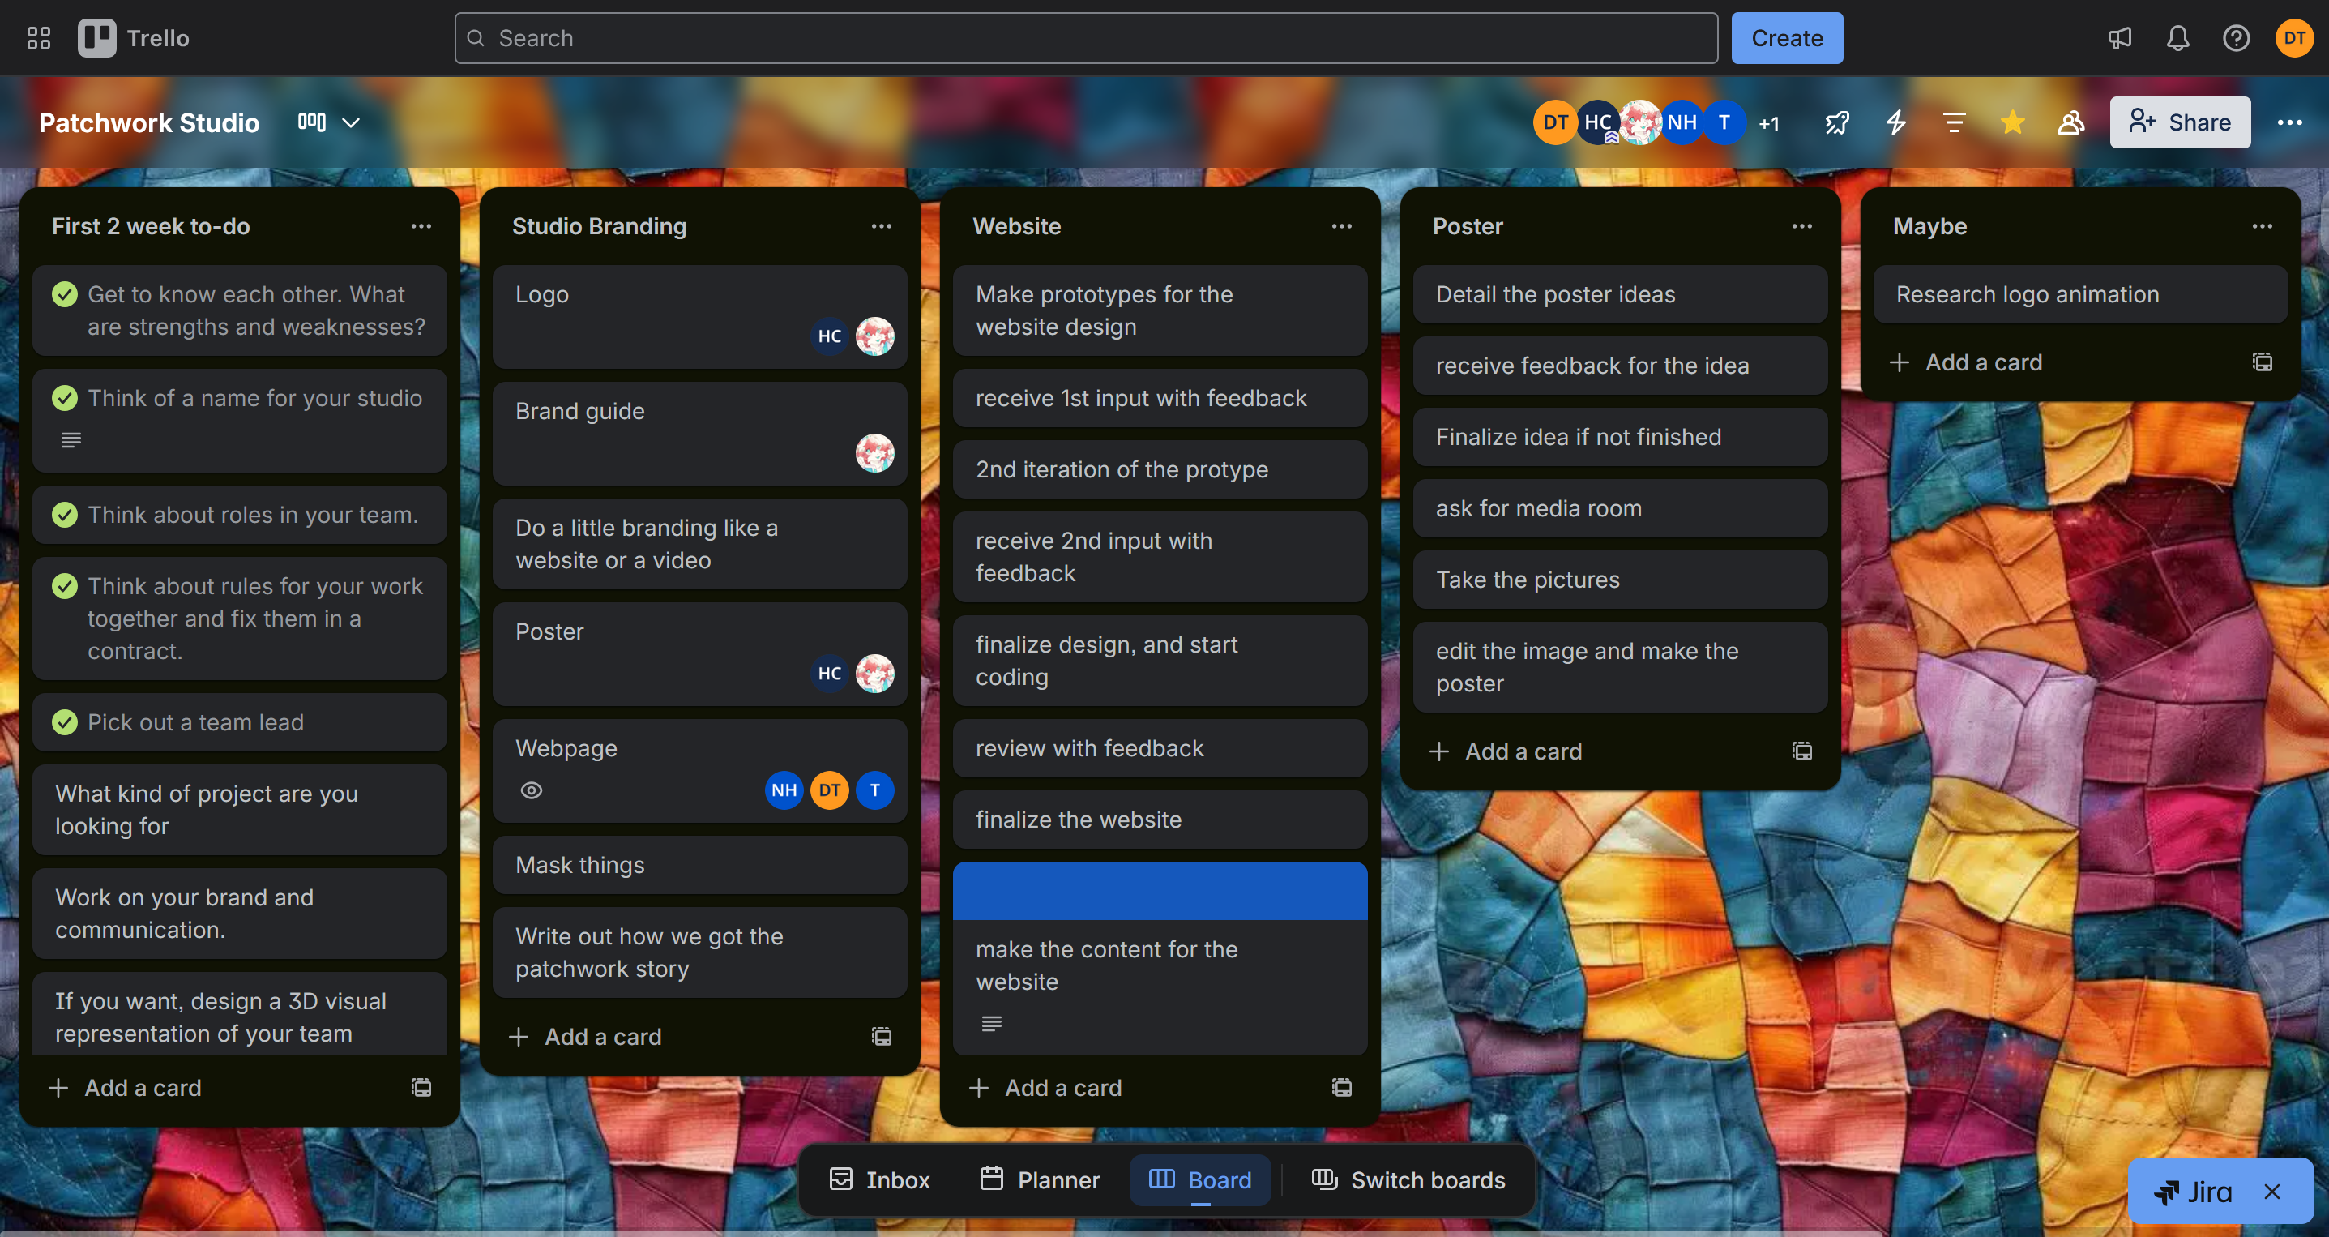Toggle watching eye on the Webpage card

(x=531, y=790)
